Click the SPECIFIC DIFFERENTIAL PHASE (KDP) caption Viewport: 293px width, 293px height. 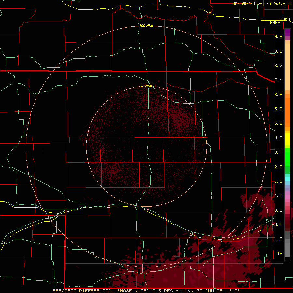coord(101,291)
